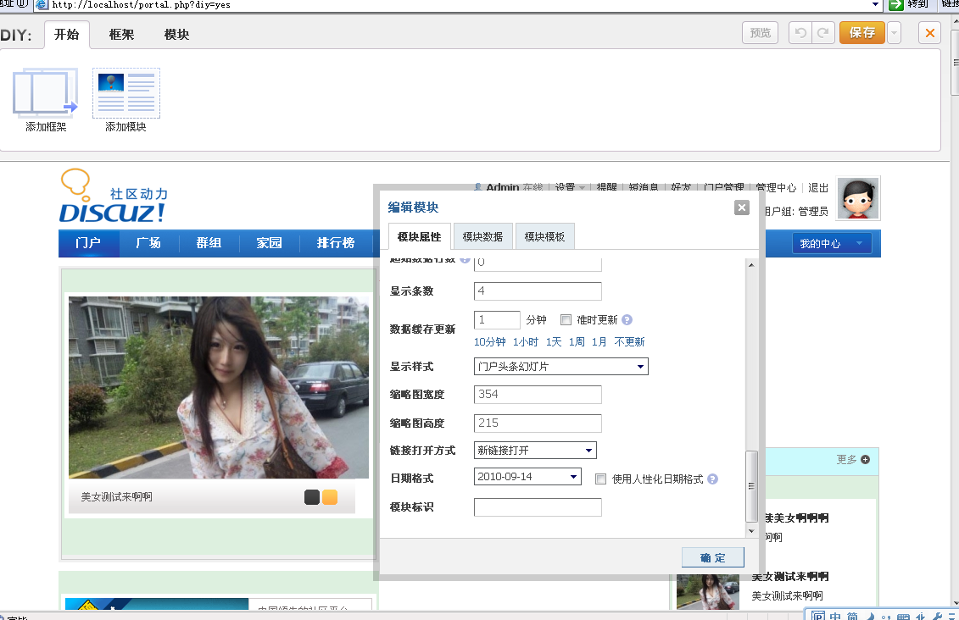Click the 10分钟 cache link

pos(490,342)
